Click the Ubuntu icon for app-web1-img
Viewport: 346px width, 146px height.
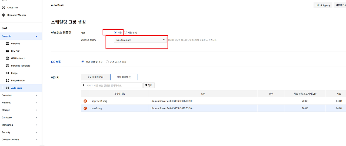[x=85, y=101]
